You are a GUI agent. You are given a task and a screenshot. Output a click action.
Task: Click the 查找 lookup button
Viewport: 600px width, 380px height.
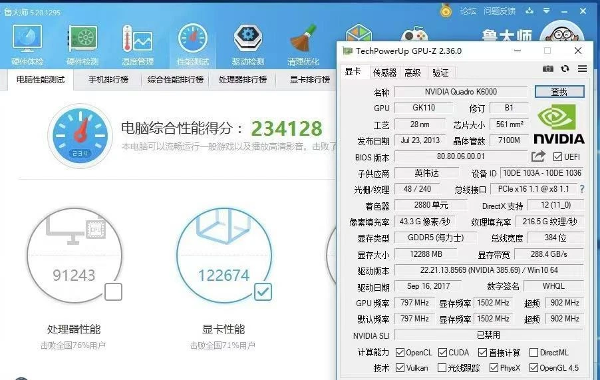[559, 92]
